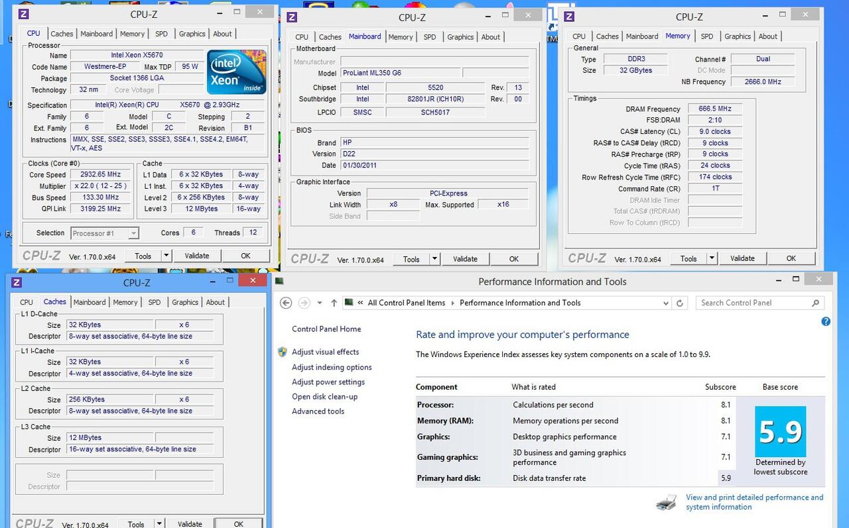
Task: Open Advanced tools link
Action: coord(318,411)
